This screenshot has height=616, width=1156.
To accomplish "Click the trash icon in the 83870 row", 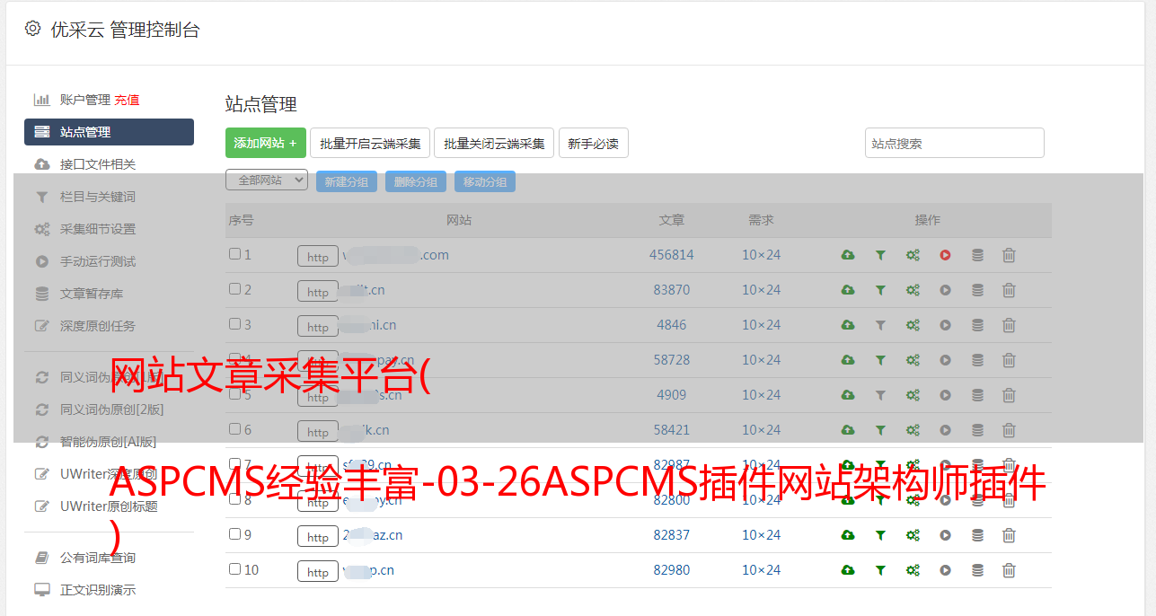I will click(x=1009, y=290).
